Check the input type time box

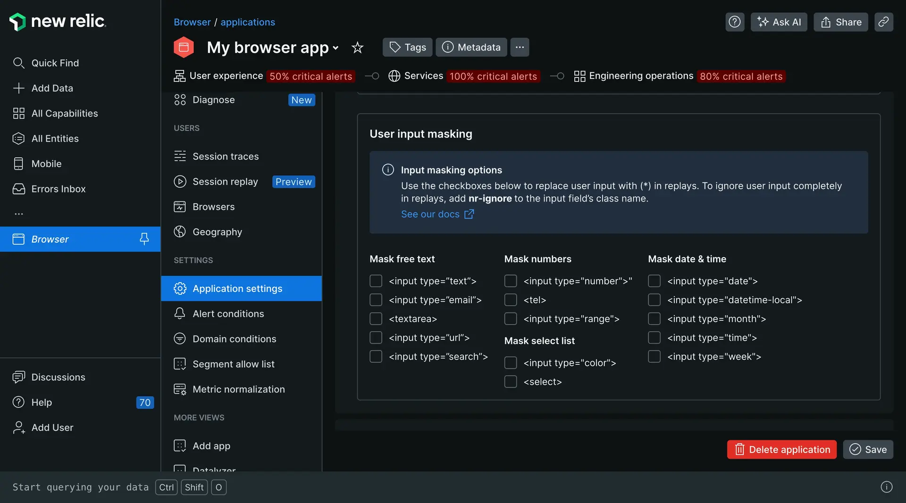(x=654, y=337)
